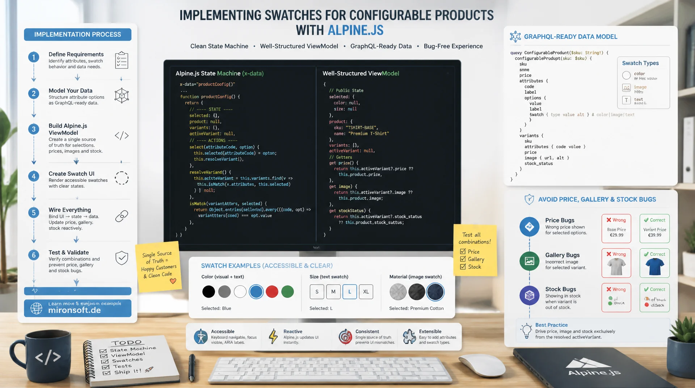
Task: Click the T text icon in Swatch Types
Action: (626, 100)
